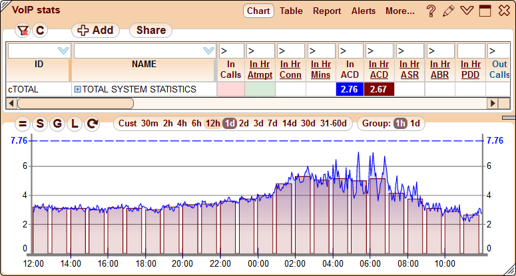516x276 pixels.
Task: Click the Share button
Action: [x=151, y=31]
